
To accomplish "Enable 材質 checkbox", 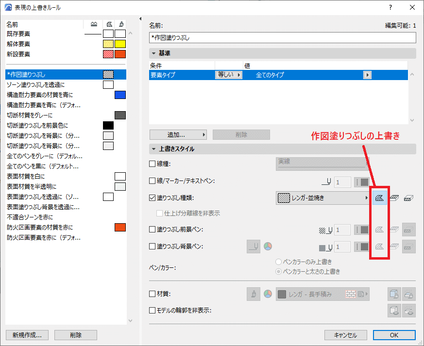I will pos(152,294).
